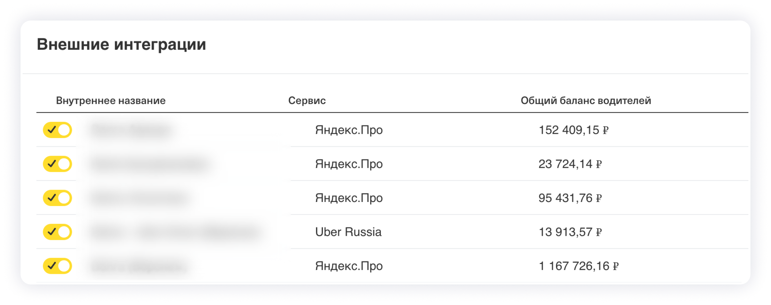The image size is (771, 305).
Task: Turn off the Uber Russia integration toggle
Action: point(57,232)
